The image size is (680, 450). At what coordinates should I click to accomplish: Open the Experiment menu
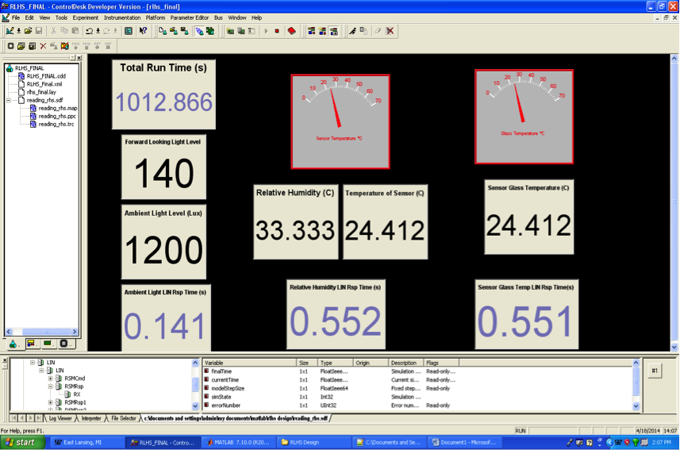[86, 17]
